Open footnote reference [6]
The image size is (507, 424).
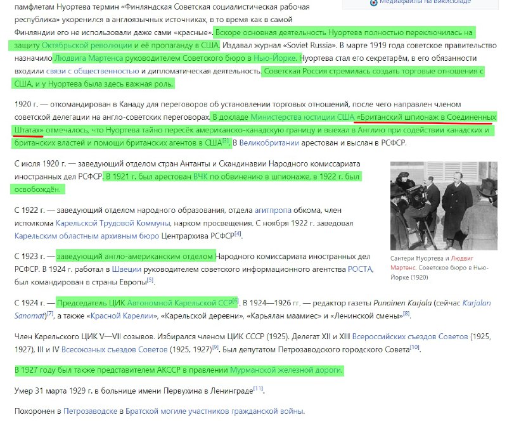[235, 301]
